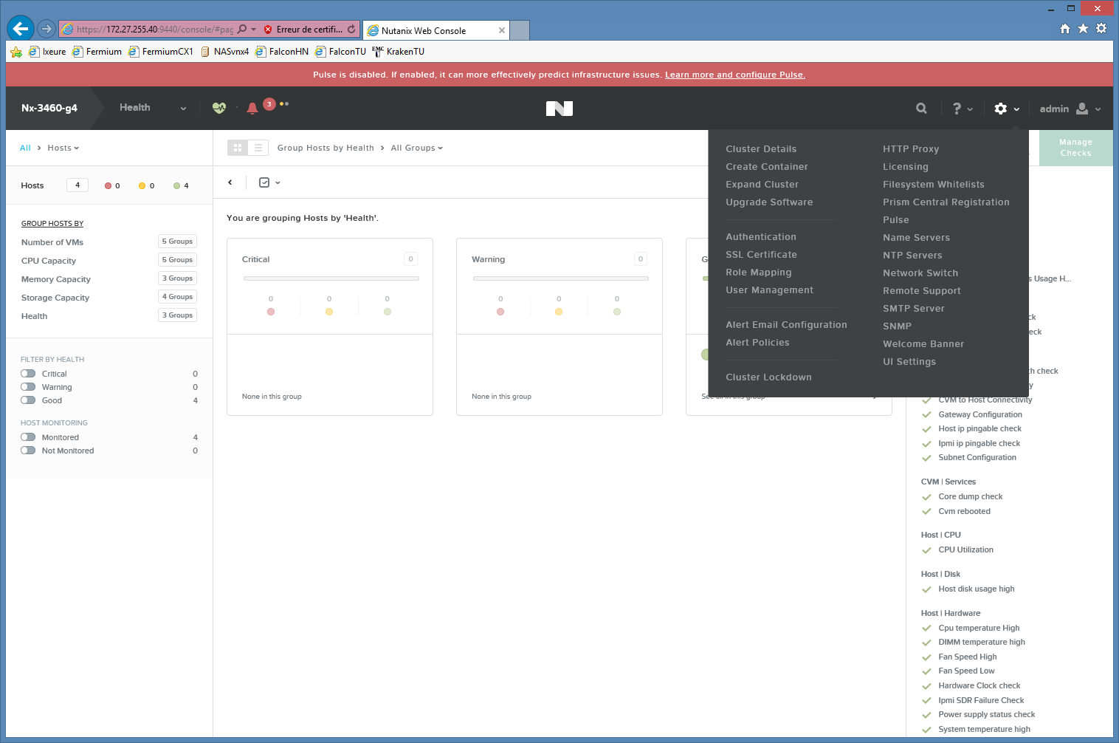Switch to grid tile view
Image resolution: width=1119 pixels, height=743 pixels.
click(x=238, y=148)
